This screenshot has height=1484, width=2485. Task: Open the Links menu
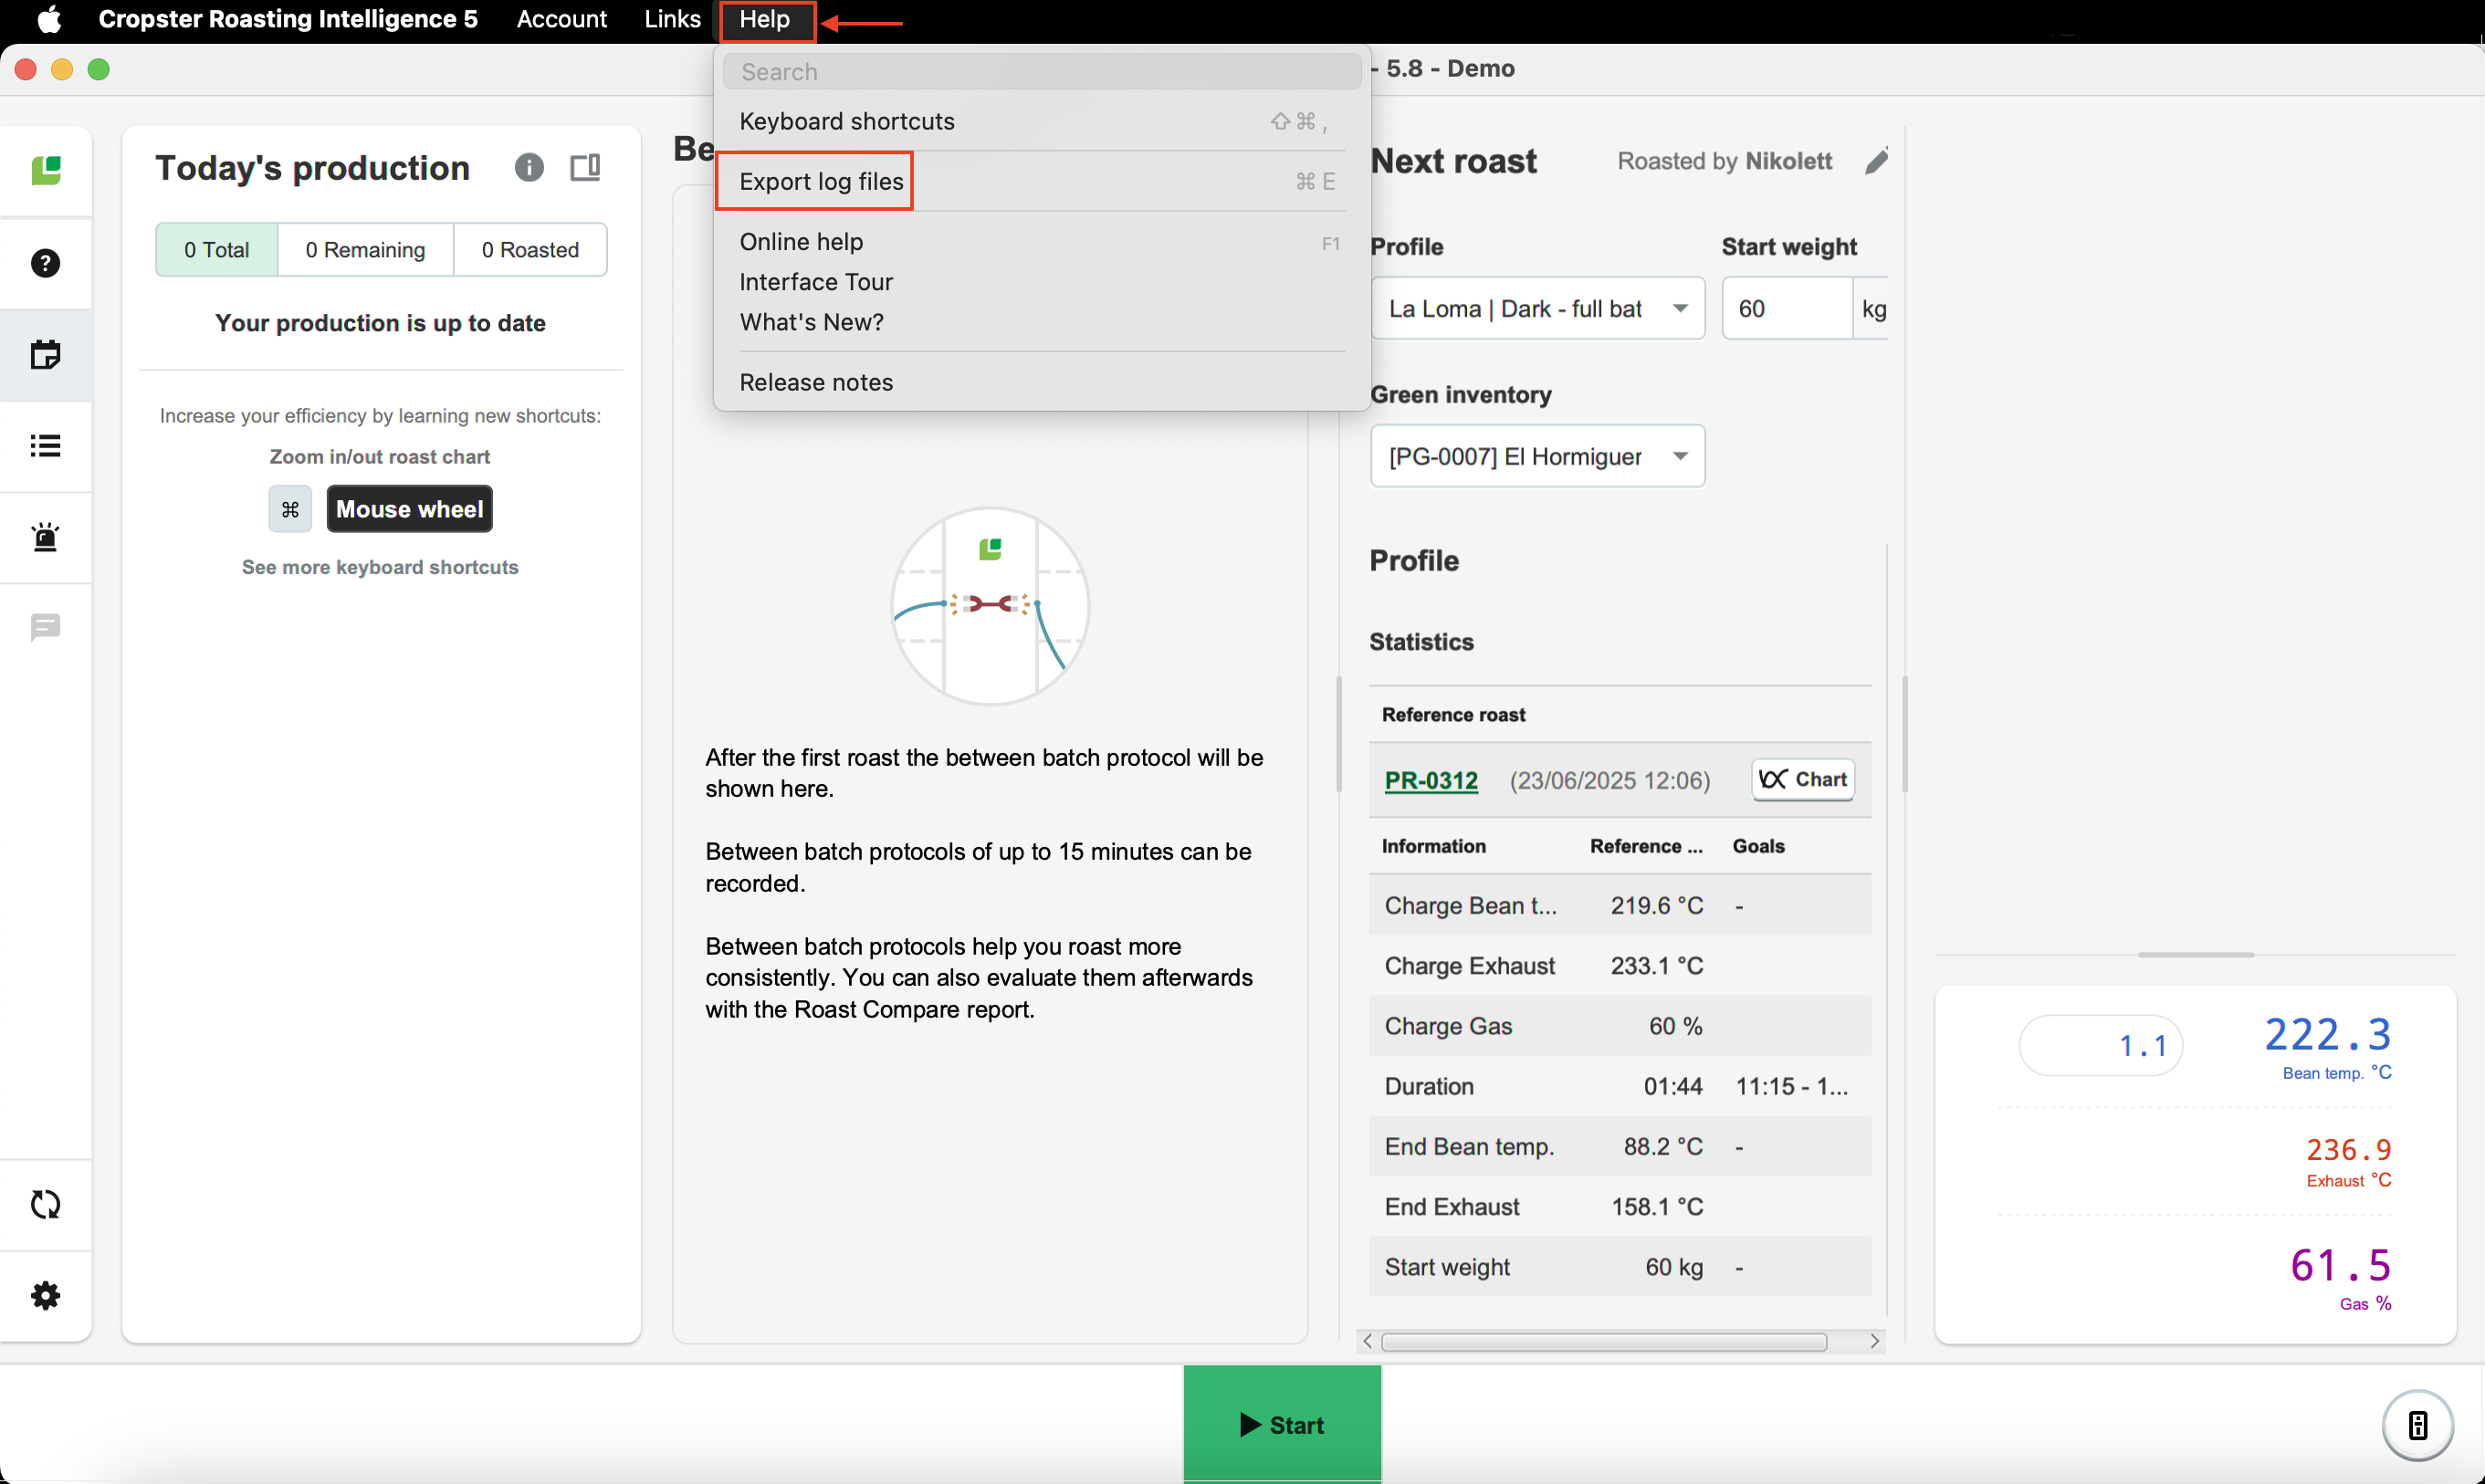click(x=672, y=19)
